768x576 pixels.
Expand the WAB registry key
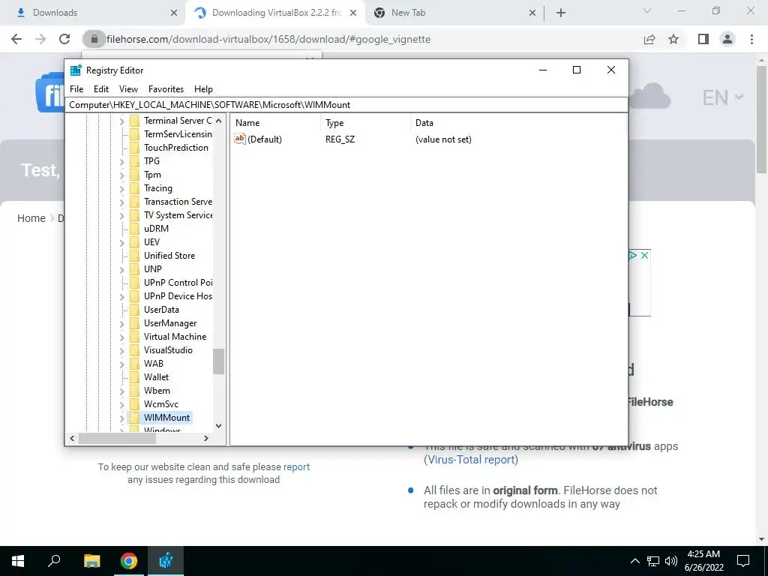122,364
